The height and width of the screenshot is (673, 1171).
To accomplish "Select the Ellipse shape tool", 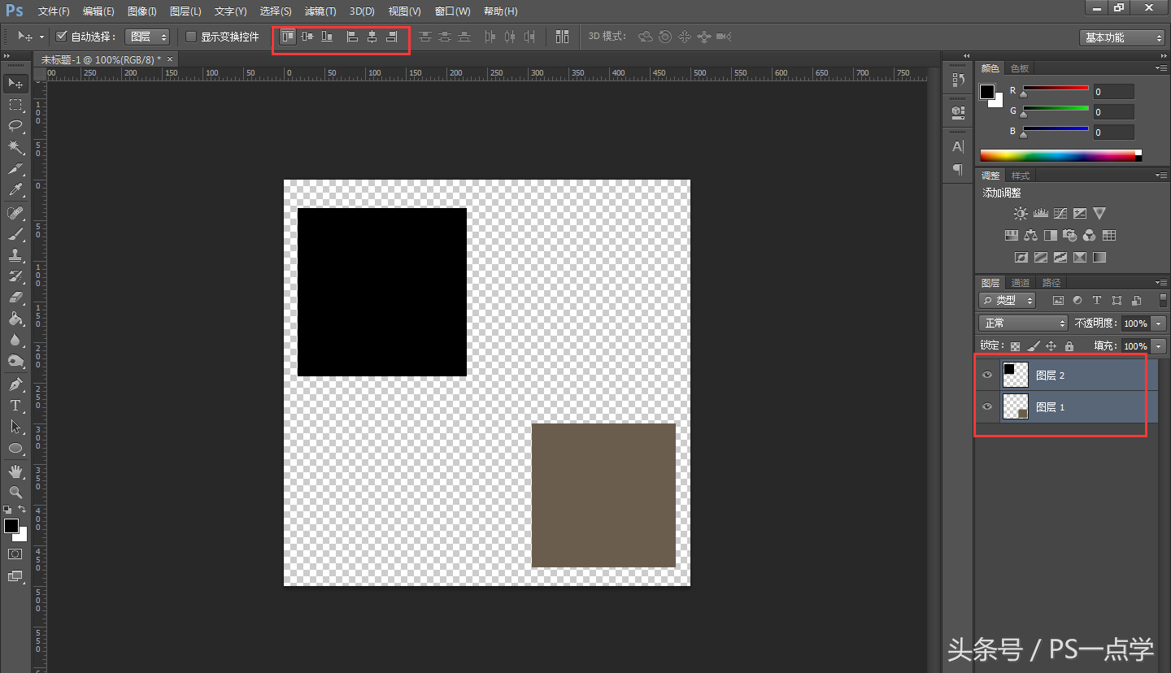I will coord(15,448).
